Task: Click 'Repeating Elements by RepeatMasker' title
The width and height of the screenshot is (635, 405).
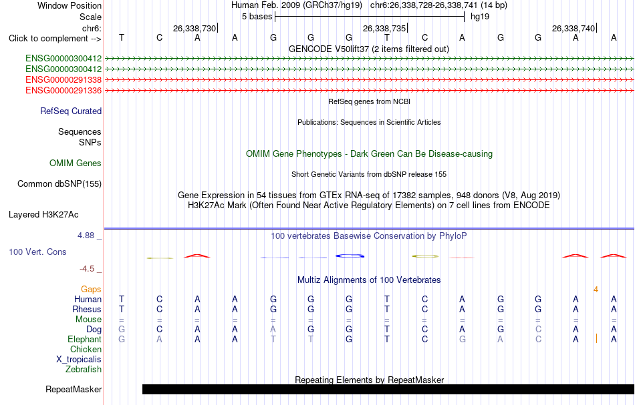Action: pyautogui.click(x=369, y=380)
